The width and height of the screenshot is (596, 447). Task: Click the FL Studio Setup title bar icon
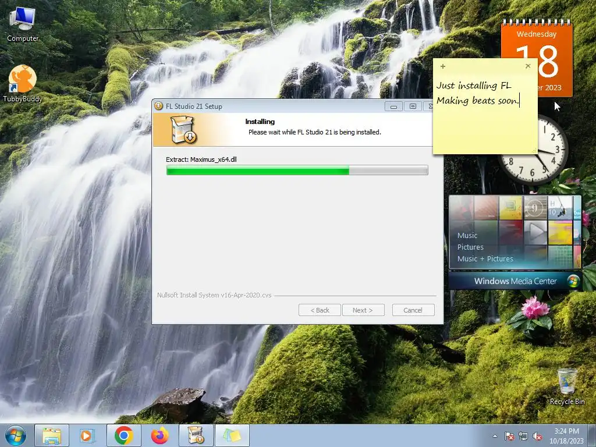pyautogui.click(x=158, y=106)
